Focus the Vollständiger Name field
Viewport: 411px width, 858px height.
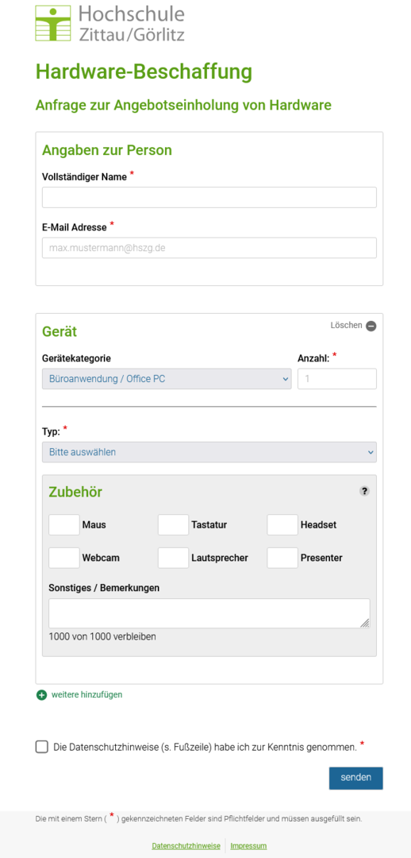[209, 198]
